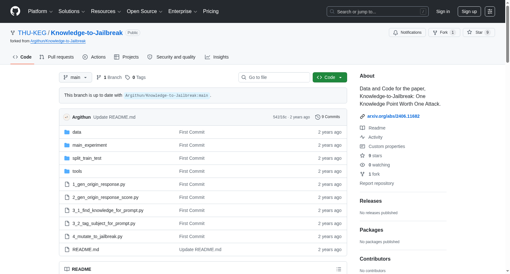This screenshot has height=274, width=510.
Task: Open the Open Source menu
Action: tap(145, 11)
